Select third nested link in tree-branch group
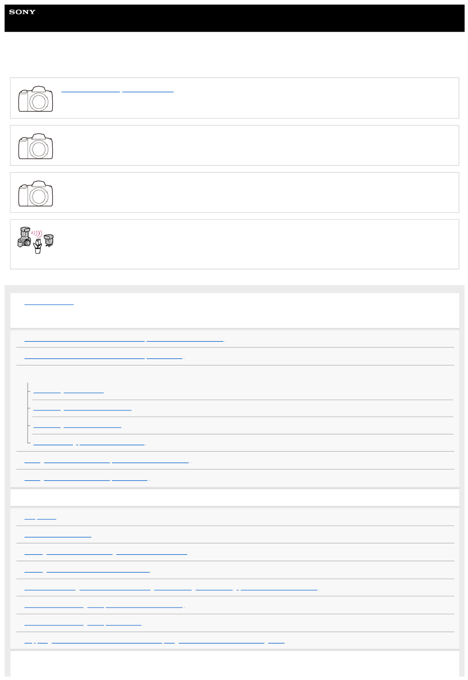The image size is (468, 680). tap(77, 426)
